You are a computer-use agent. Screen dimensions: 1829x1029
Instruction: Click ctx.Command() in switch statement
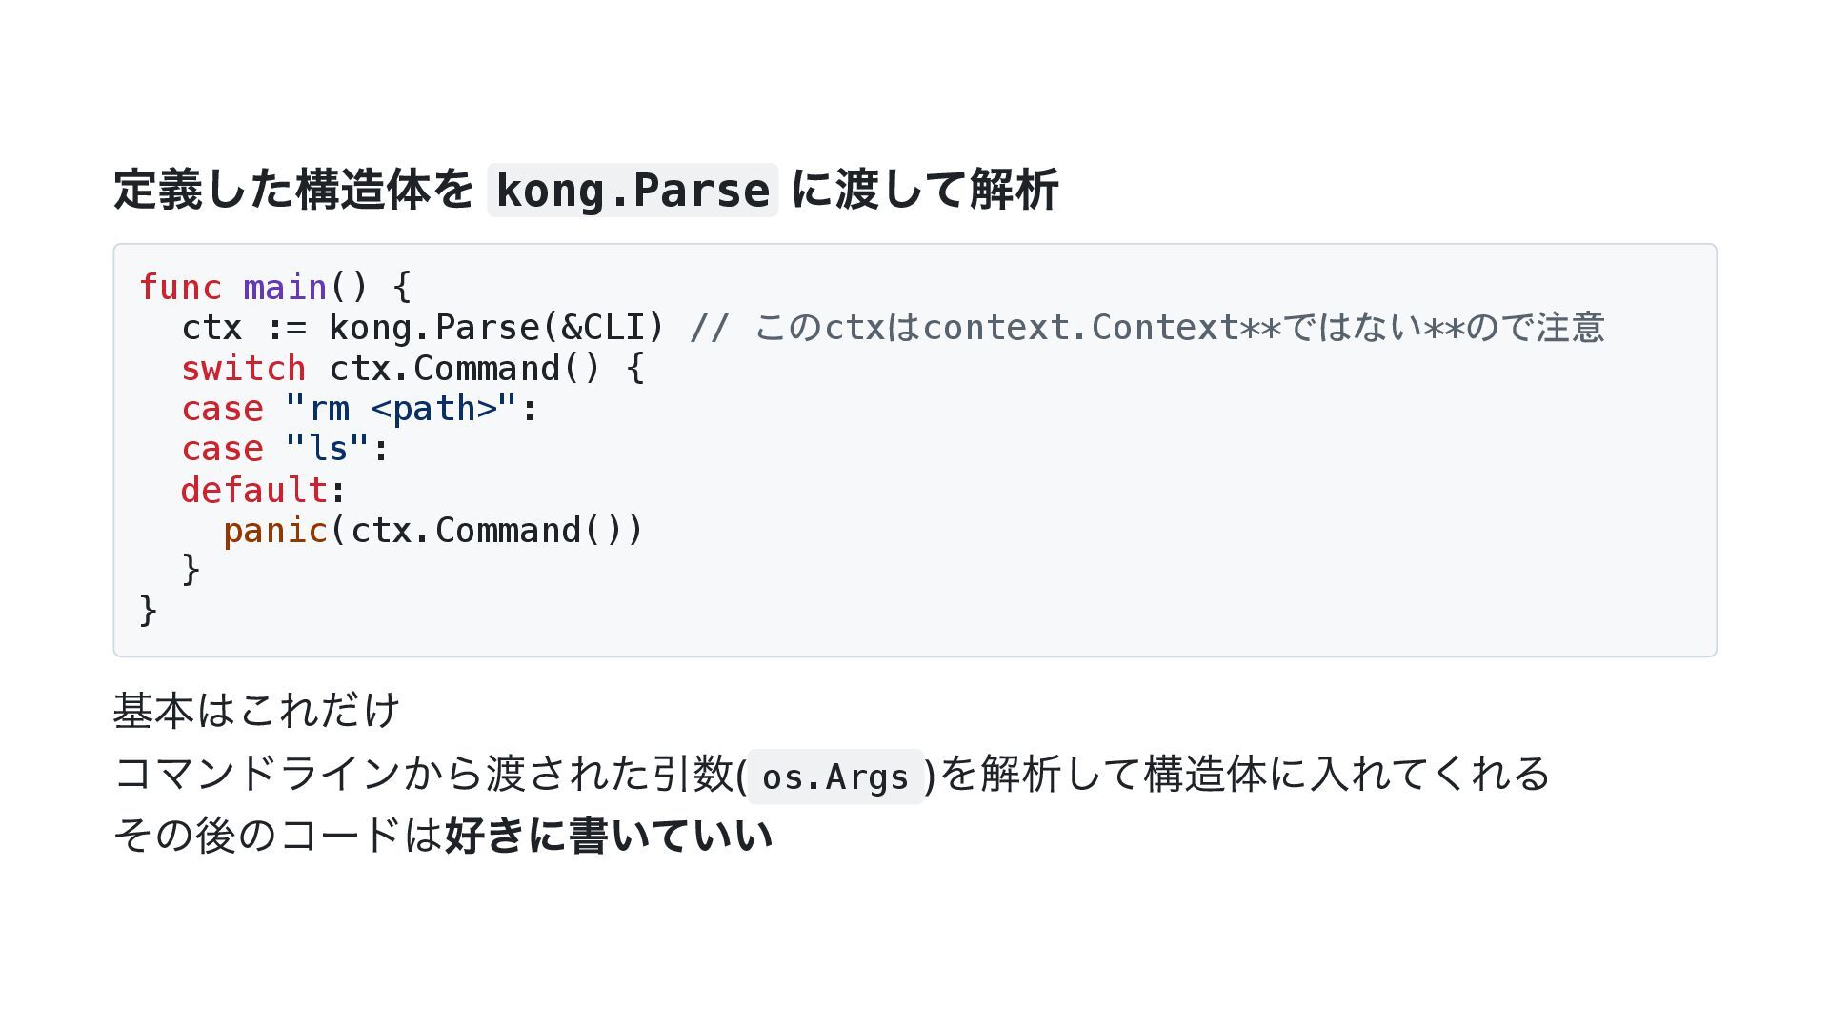tap(465, 369)
